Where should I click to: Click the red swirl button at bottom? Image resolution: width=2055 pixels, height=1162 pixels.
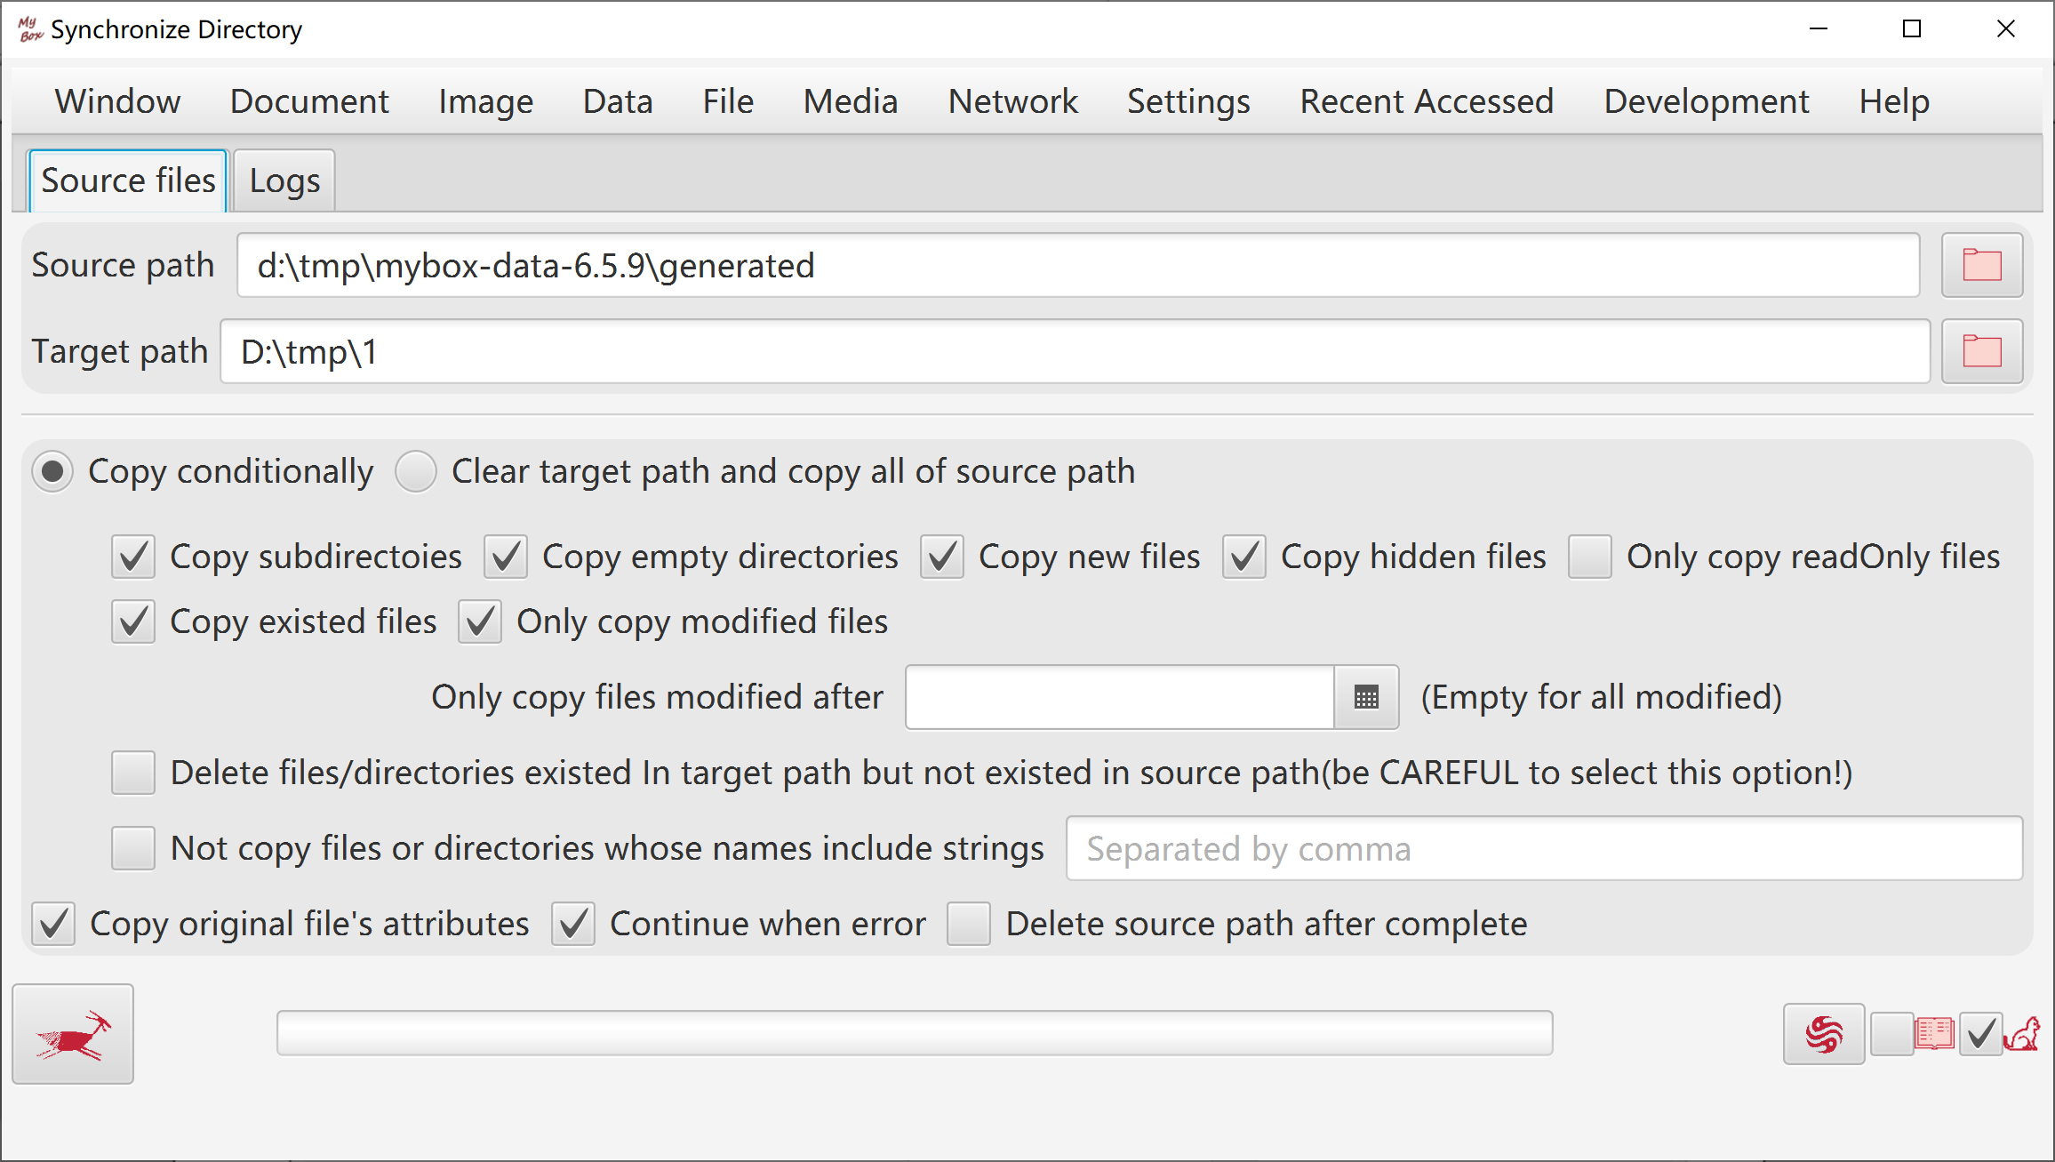point(1824,1034)
